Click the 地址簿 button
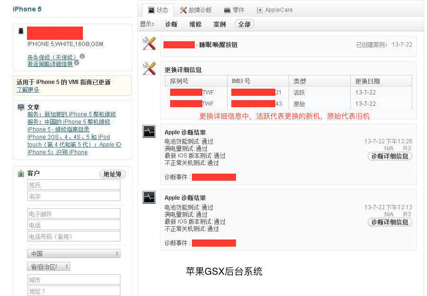 pos(112,174)
